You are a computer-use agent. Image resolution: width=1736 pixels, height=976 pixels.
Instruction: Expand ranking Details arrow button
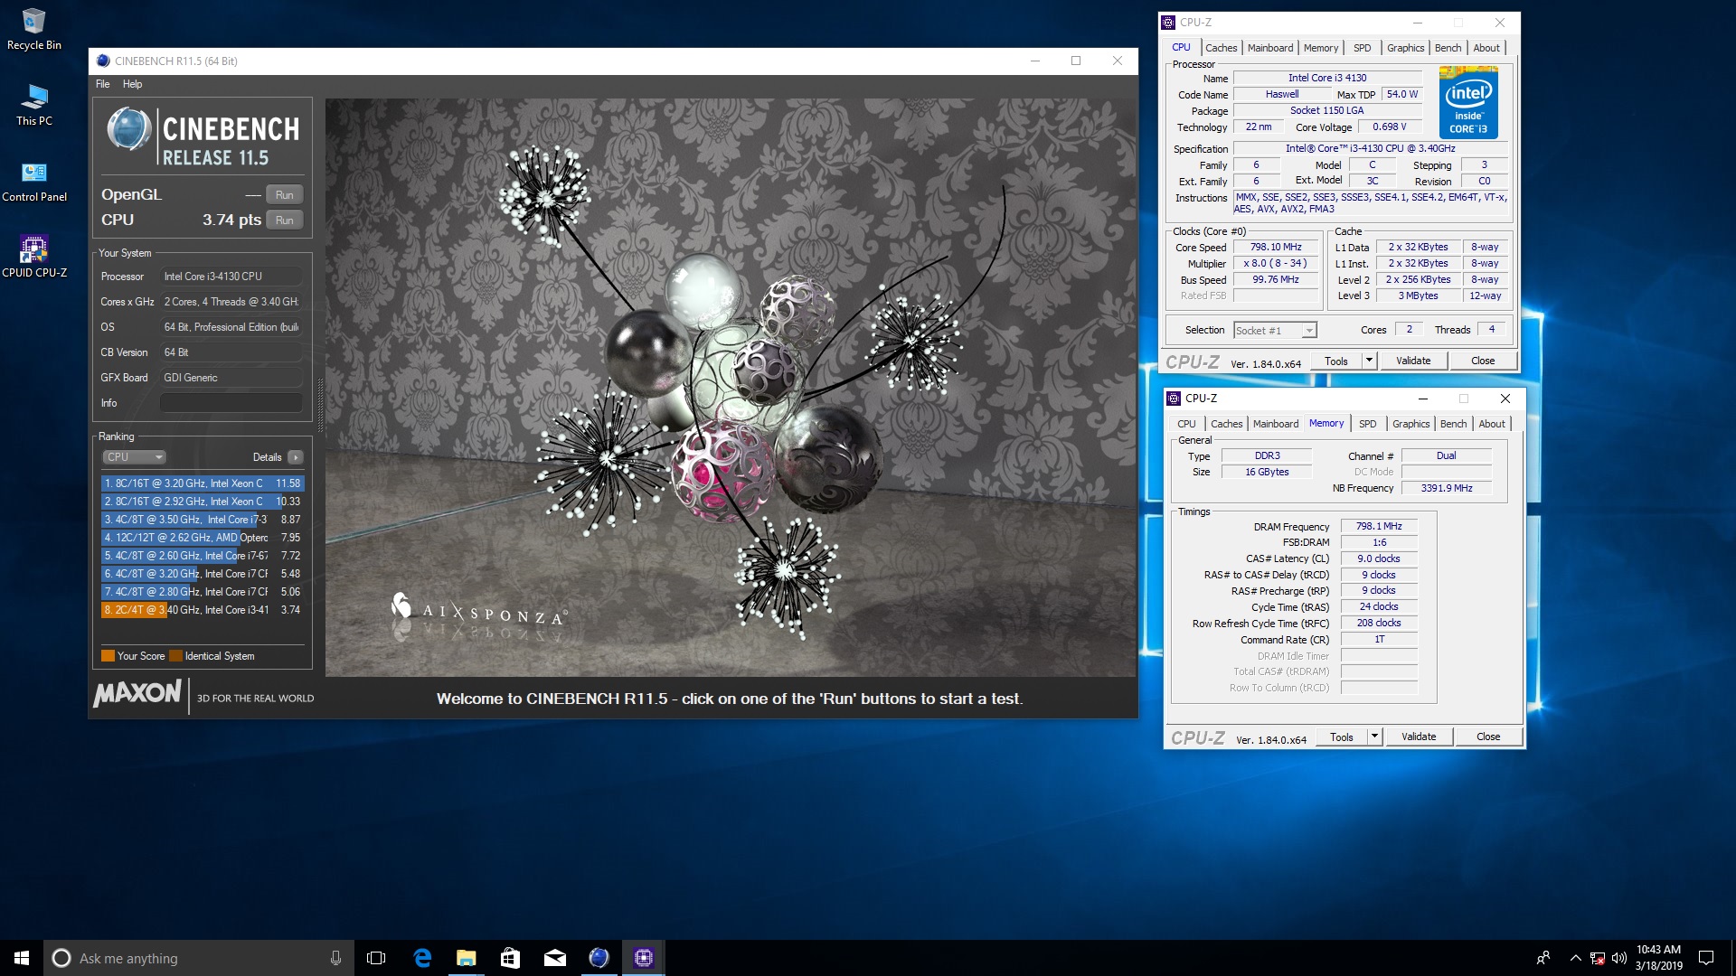pyautogui.click(x=296, y=457)
